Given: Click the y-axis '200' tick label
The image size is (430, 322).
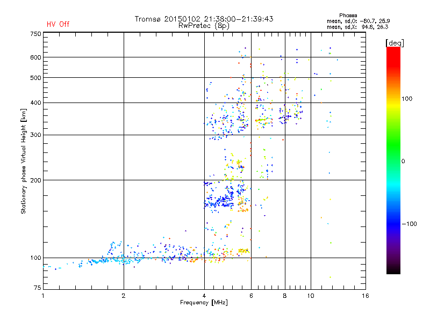Looking at the screenshot, I should [35, 180].
